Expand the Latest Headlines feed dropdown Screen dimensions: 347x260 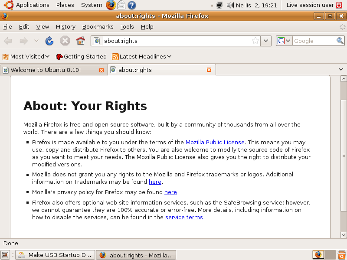[142, 57]
